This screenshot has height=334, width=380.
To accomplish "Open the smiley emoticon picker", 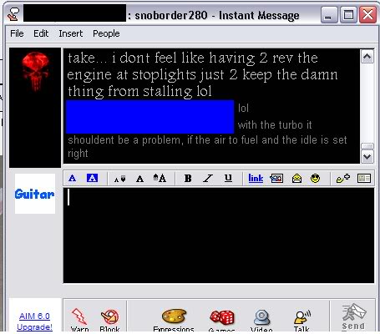I will [315, 178].
